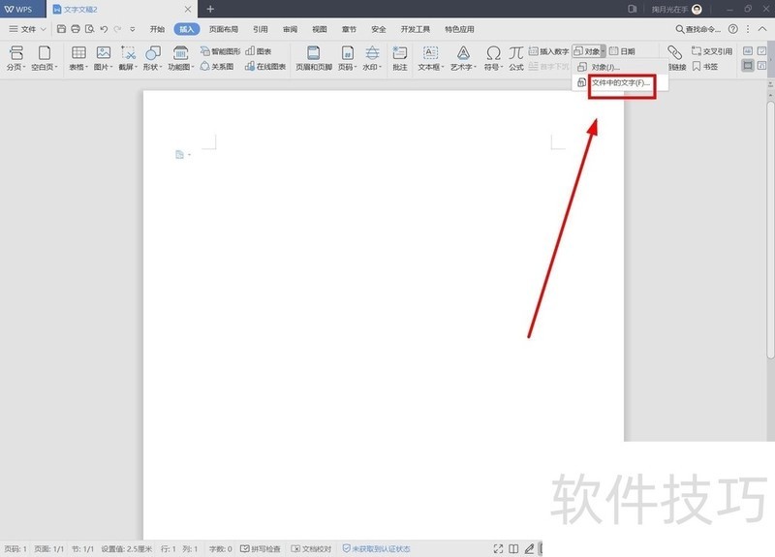Click the Insert Number (插入数字) button
This screenshot has width=775, height=557.
click(548, 51)
